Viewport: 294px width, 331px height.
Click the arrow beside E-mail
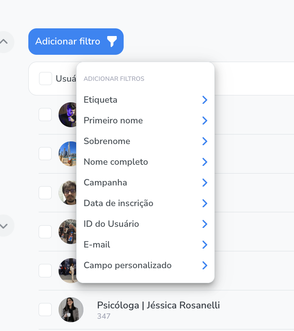205,245
